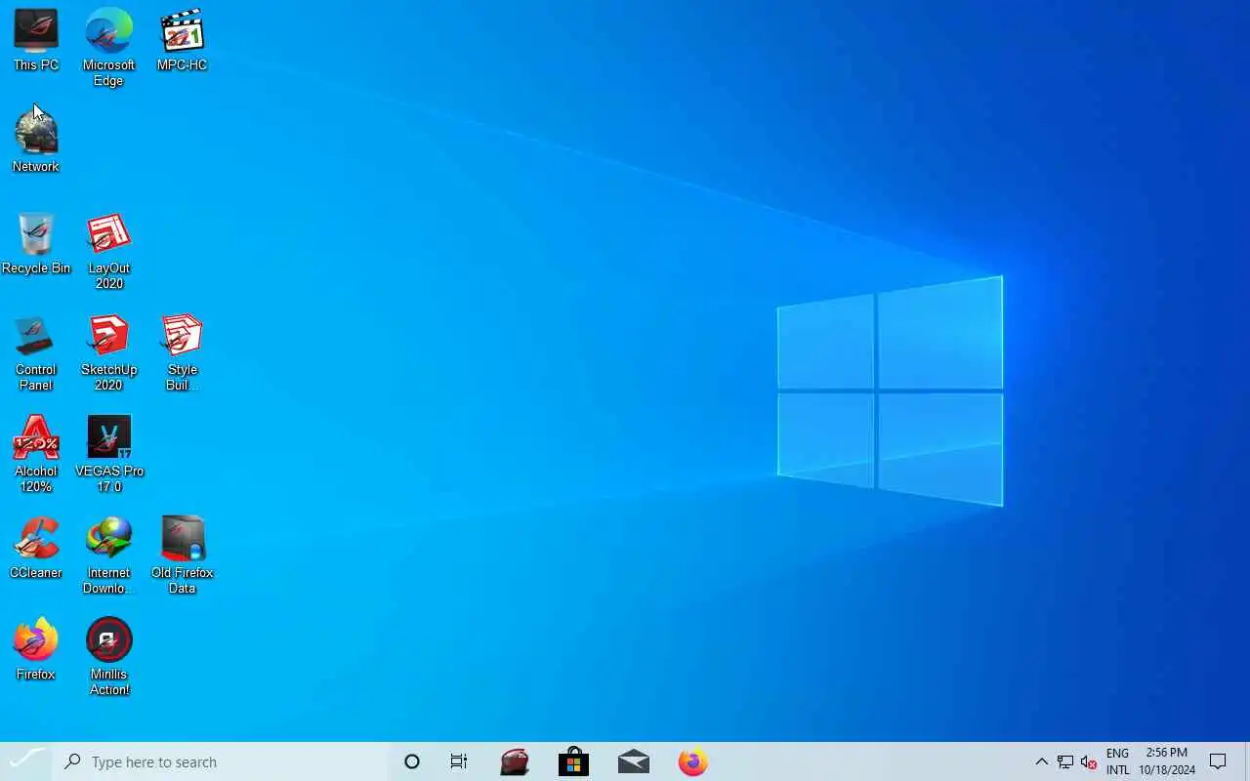This screenshot has width=1250, height=781.
Task: Open the red helmet app on taskbar
Action: point(515,761)
